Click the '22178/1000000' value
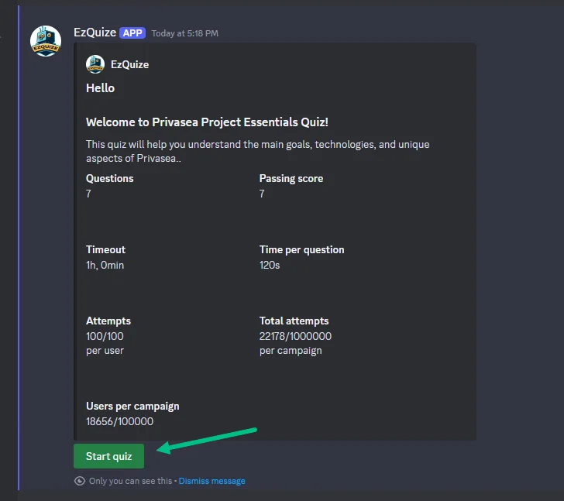This screenshot has height=501, width=564. click(295, 336)
